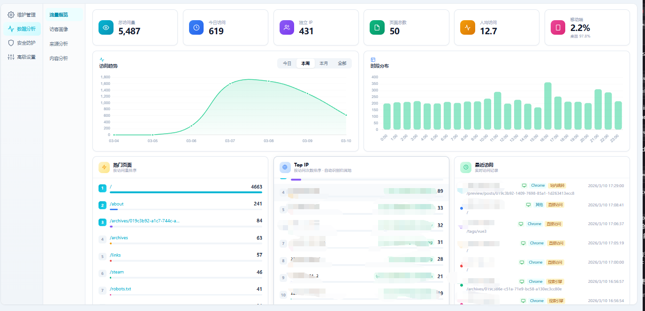Click the eye icon for total visits
This screenshot has width=645, height=311.
(106, 28)
